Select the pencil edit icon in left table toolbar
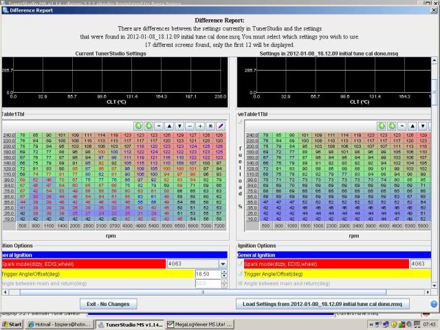440x330 pixels. (221, 126)
